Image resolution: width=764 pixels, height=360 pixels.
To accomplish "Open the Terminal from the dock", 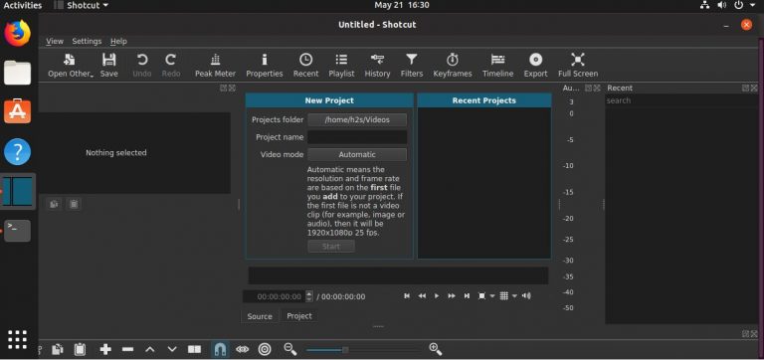I will click(x=18, y=231).
